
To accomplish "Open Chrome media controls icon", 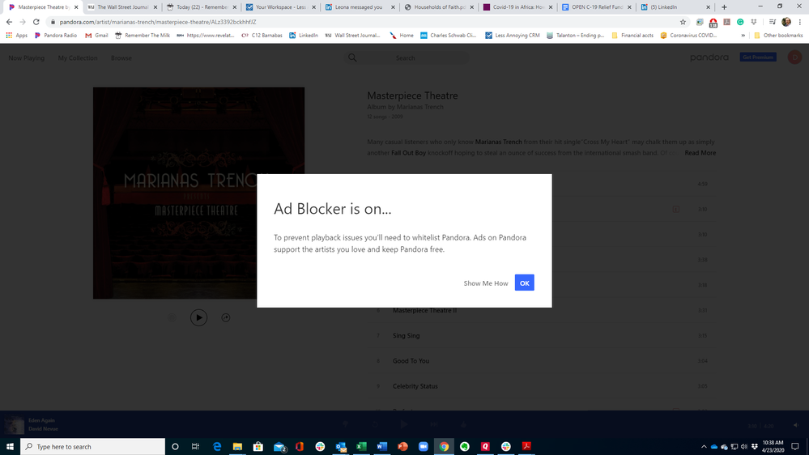I will coord(772,22).
